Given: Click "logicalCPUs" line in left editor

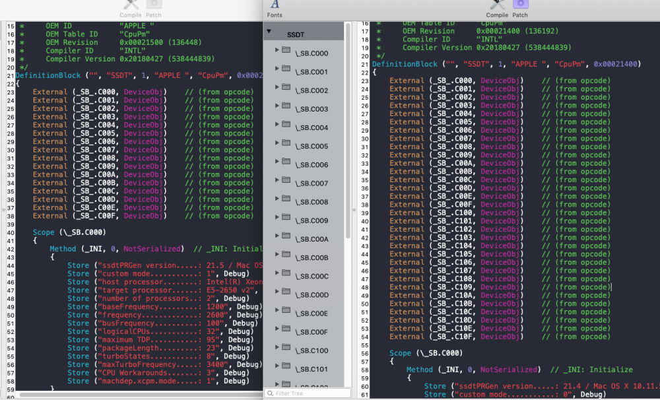Looking at the screenshot, I should [x=160, y=331].
